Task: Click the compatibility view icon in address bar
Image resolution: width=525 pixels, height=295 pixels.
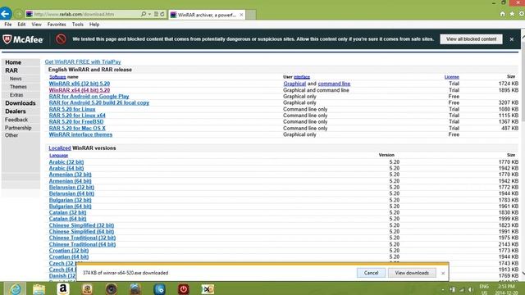Action: [156, 14]
